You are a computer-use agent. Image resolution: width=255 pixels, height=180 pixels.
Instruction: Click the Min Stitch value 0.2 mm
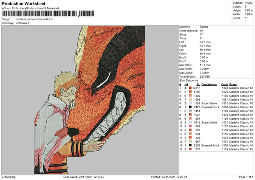[204, 69]
